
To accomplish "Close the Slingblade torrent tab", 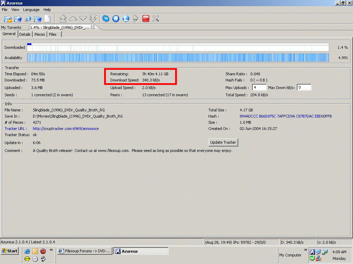I will [93, 27].
